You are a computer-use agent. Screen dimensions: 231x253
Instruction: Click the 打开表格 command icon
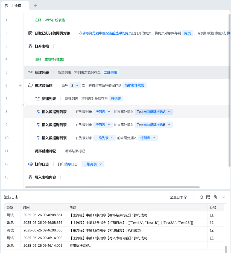[30, 46]
